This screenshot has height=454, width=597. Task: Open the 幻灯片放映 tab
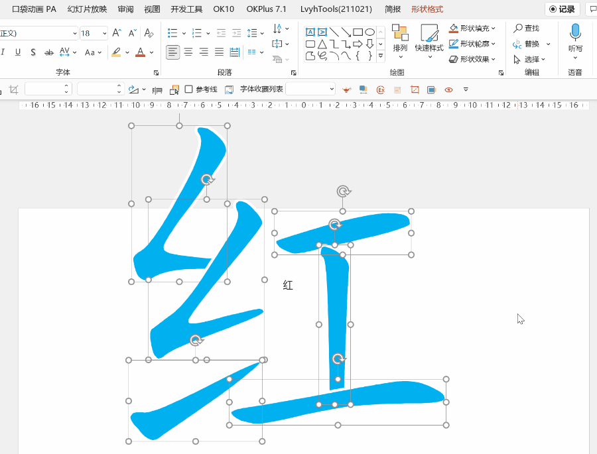(87, 9)
